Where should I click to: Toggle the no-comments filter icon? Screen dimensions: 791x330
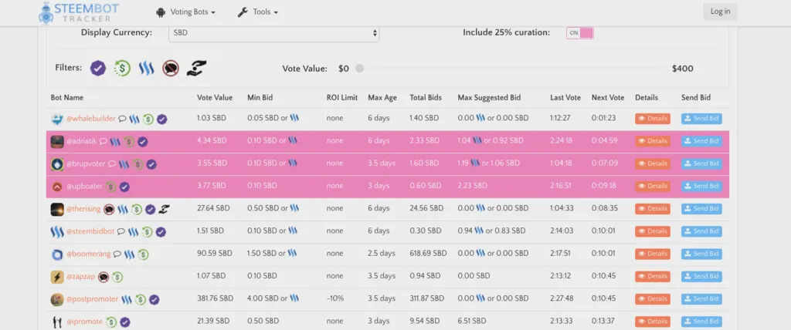[x=171, y=68]
